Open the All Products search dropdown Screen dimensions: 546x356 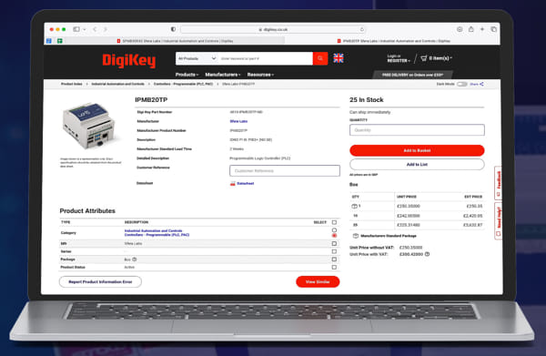(x=197, y=58)
